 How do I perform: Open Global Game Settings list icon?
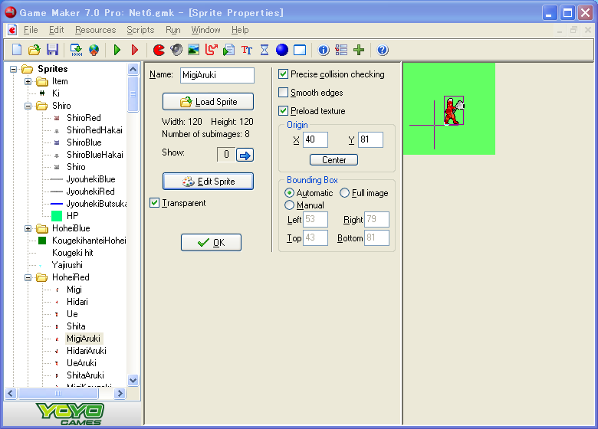coord(341,50)
